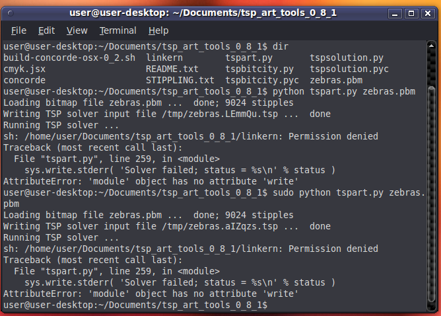Click 'linkern' in the dir listing
The width and height of the screenshot is (441, 316).
coord(164,58)
